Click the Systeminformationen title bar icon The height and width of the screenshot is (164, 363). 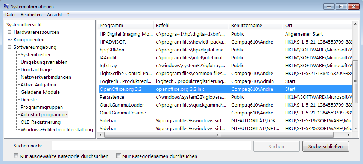(6, 7)
